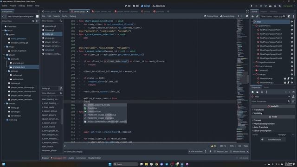Open the Project menu

13,6
